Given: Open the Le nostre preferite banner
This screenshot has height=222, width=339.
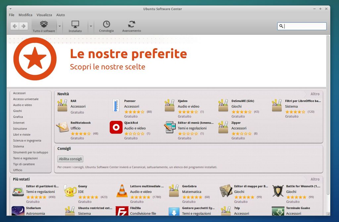Looking at the screenshot, I should (167, 61).
